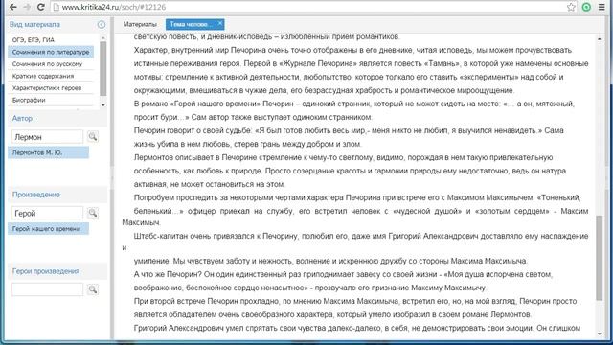Click the address bar with kritika24.ru URL
This screenshot has width=613, height=345.
click(308, 7)
